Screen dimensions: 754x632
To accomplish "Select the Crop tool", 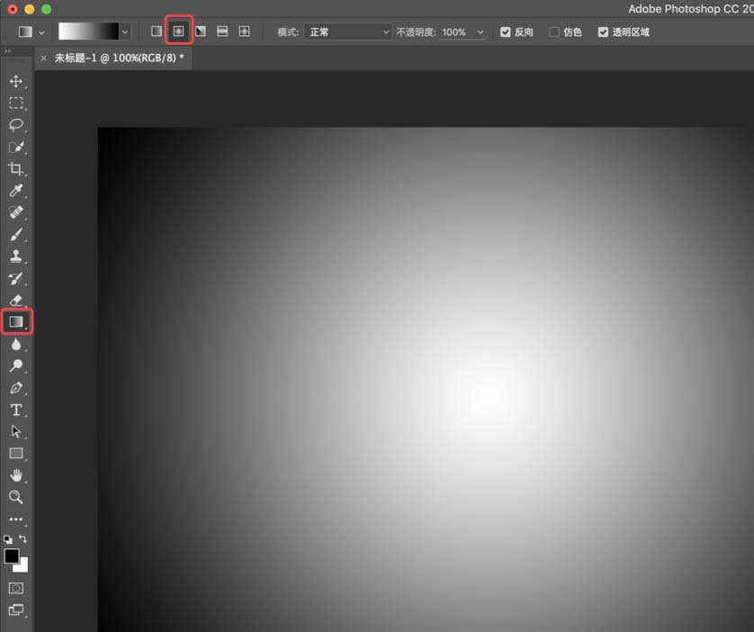I will [x=16, y=169].
